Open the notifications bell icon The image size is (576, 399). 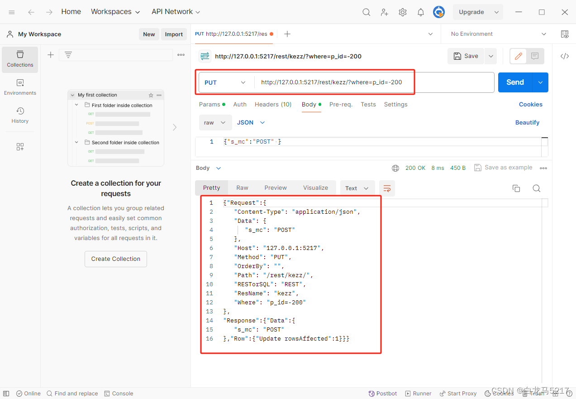[x=421, y=12]
